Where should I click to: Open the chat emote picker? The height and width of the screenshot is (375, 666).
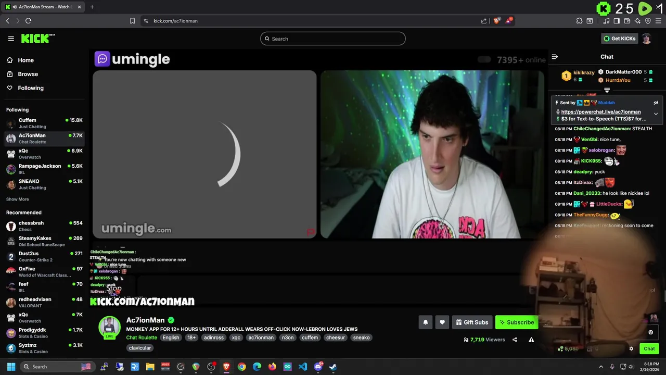[x=650, y=332]
